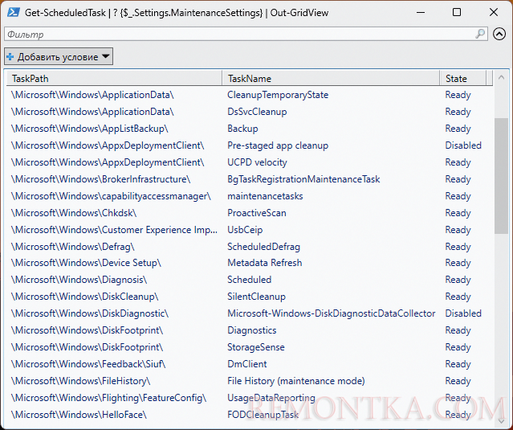Select the Backup task name

click(242, 129)
